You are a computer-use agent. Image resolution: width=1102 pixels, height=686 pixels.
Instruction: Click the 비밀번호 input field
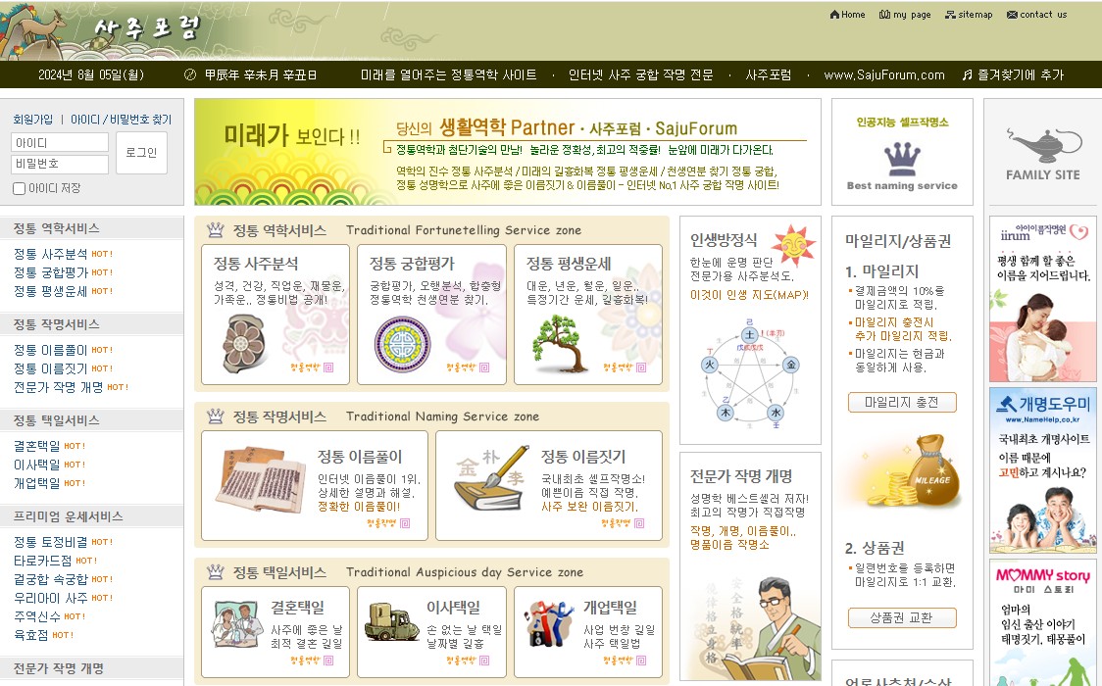click(x=60, y=164)
